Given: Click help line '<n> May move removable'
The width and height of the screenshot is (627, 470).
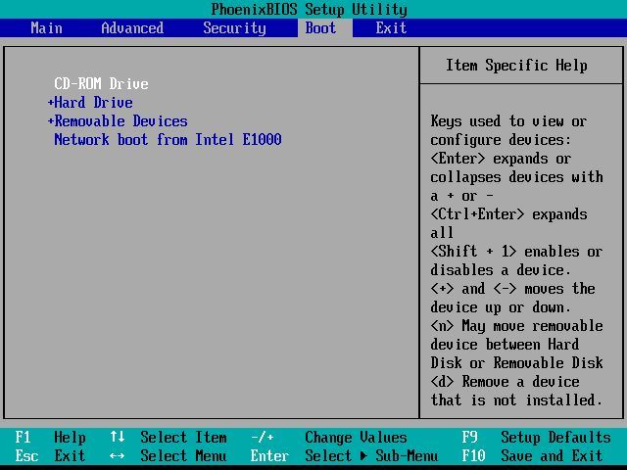Looking at the screenshot, I should (x=516, y=326).
